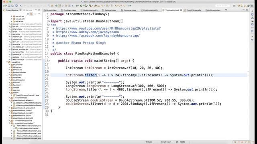This screenshot has height=144, width=257.
Task: Collapse the Javadoc comment on line 6
Action: click(x=49, y=25)
